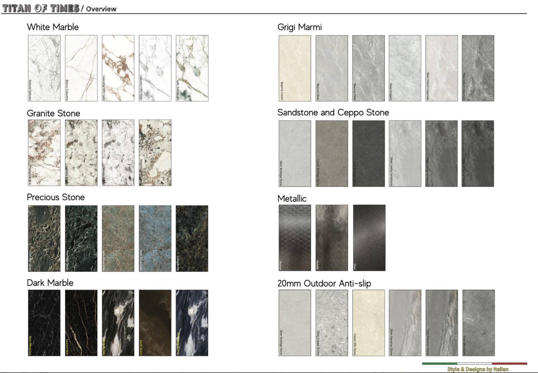Pick the Jade Arabescato white marble sample
Image resolution: width=538 pixels, height=373 pixels.
192,68
